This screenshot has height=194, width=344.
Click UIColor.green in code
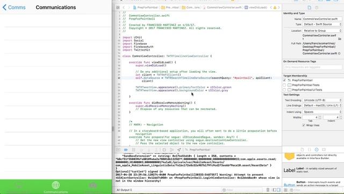221,87
